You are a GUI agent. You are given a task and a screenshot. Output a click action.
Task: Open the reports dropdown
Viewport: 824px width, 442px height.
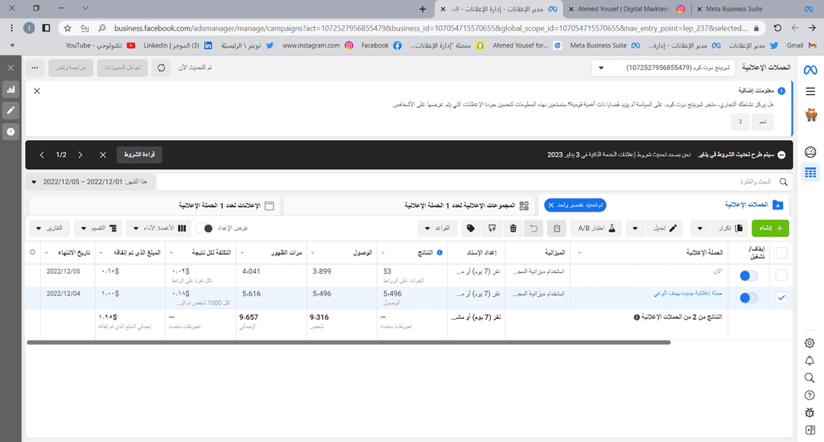click(x=49, y=228)
